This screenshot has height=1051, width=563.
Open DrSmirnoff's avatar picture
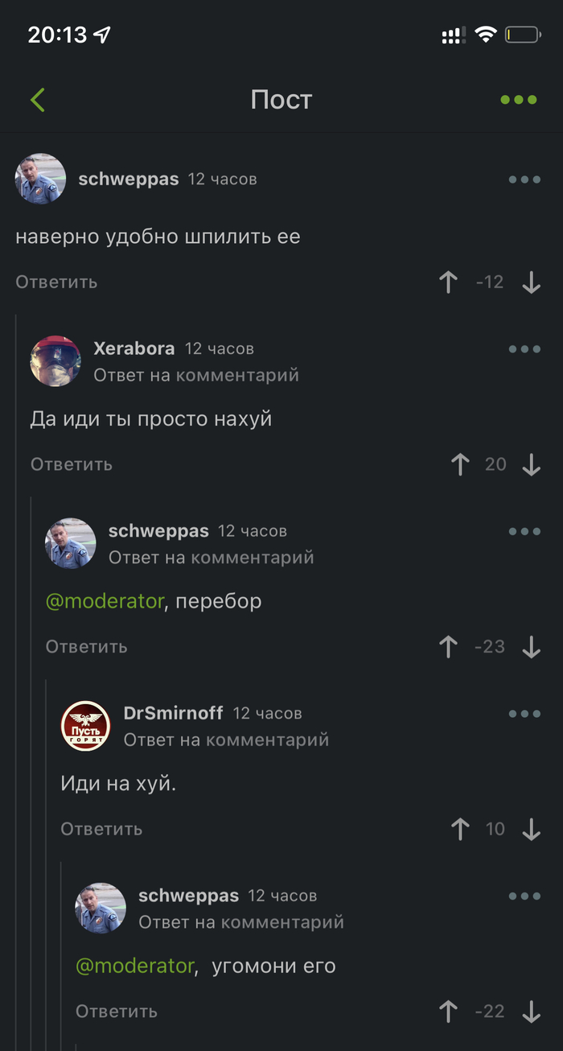click(x=86, y=726)
